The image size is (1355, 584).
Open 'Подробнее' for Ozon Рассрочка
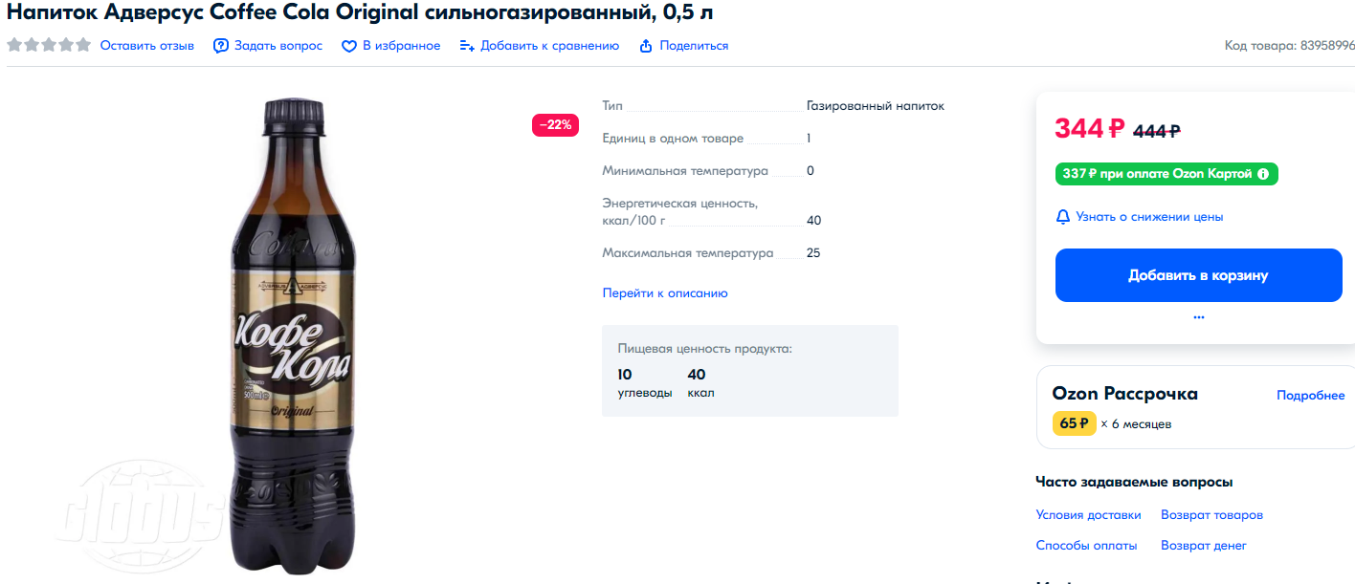[x=1311, y=396]
